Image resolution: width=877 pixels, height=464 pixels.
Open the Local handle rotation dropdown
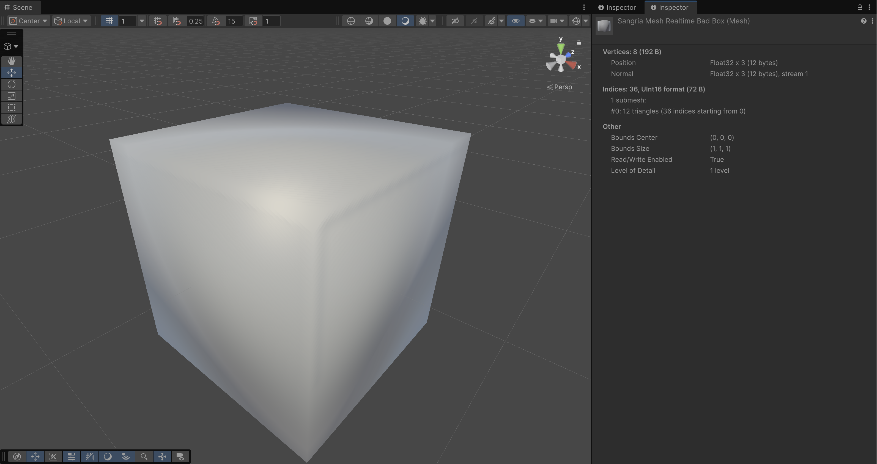pos(72,21)
